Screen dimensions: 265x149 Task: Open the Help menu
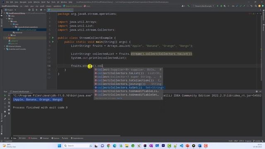click(70, 2)
